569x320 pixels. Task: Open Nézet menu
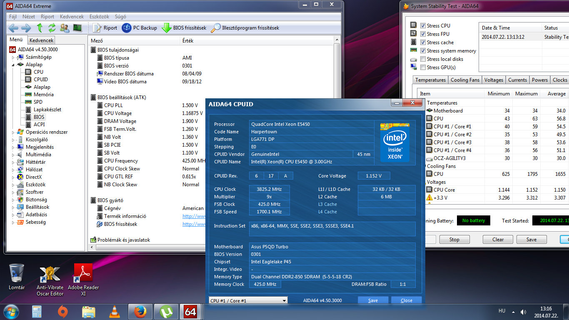[x=29, y=17]
